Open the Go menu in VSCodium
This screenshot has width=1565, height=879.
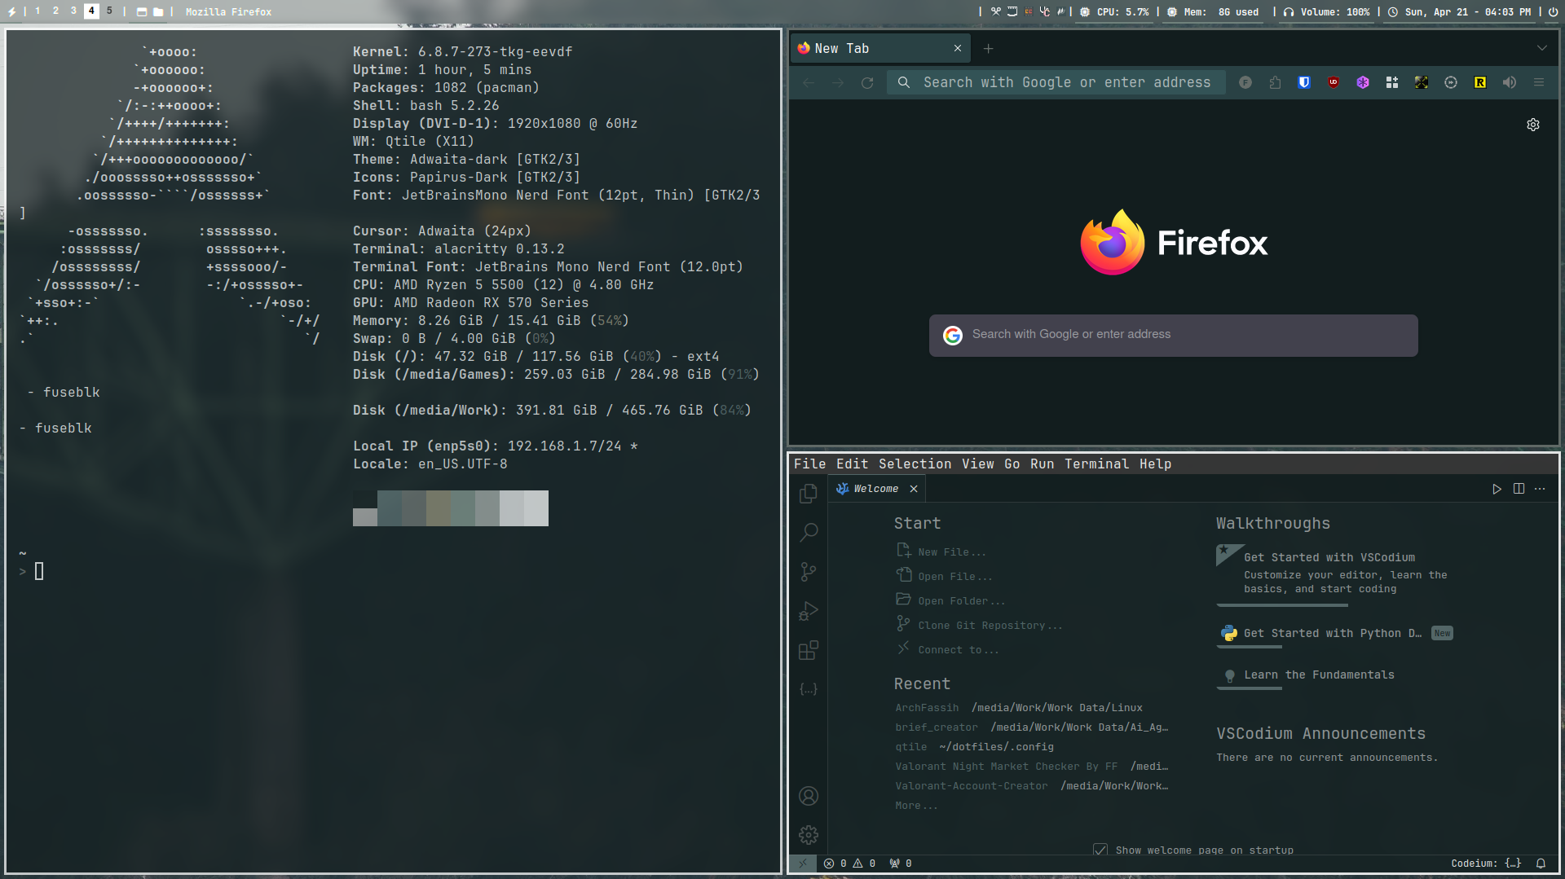[x=1012, y=464]
